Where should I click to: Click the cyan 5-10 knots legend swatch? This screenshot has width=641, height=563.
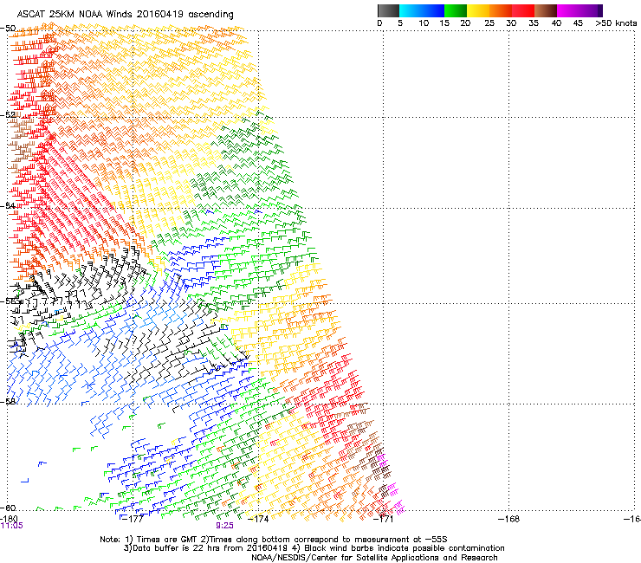coord(411,10)
